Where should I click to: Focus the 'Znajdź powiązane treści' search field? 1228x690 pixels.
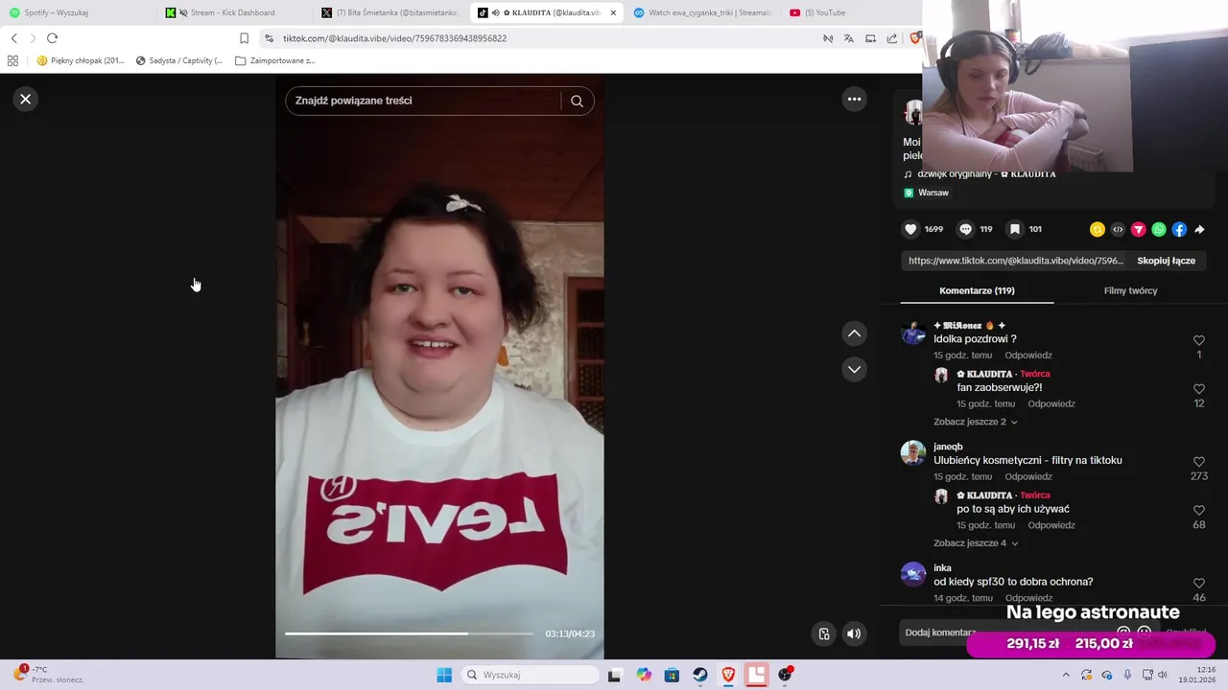pyautogui.click(x=423, y=101)
